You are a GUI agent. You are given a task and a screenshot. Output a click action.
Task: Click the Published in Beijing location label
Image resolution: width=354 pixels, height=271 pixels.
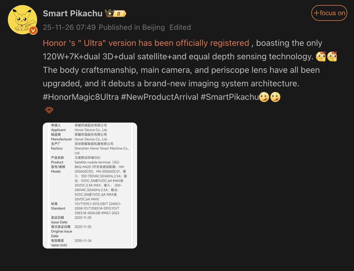[x=132, y=27]
